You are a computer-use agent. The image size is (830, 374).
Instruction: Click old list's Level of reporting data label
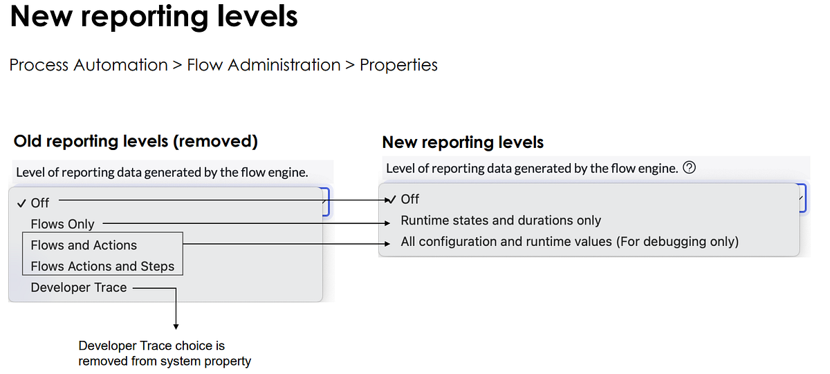point(162,172)
